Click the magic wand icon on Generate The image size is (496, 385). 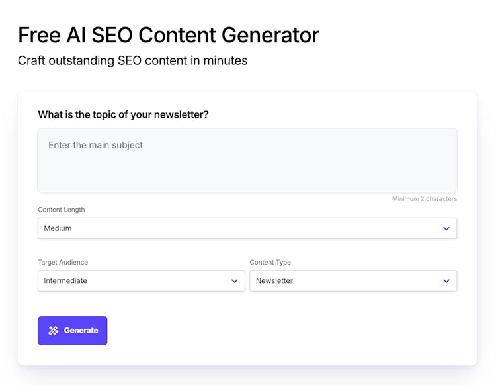coord(54,331)
